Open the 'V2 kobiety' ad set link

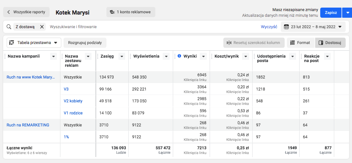coord(73,101)
